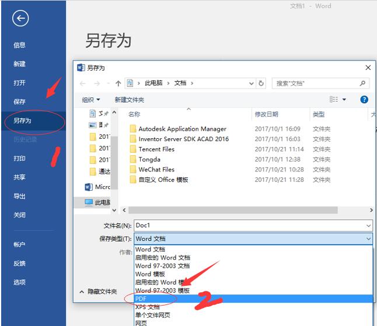Open the 打开 page
This screenshot has width=377, height=326.
point(19,83)
